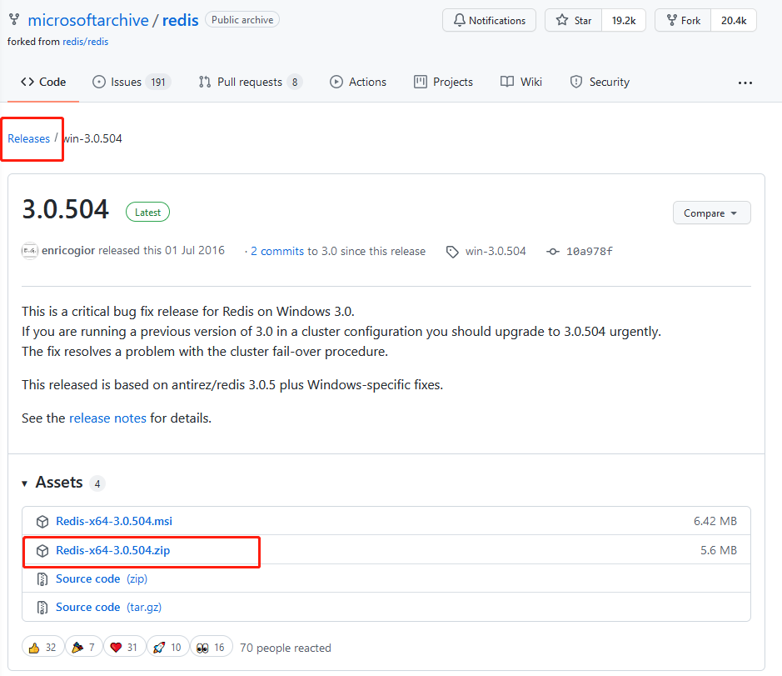Click the Assets heading

coord(59,483)
